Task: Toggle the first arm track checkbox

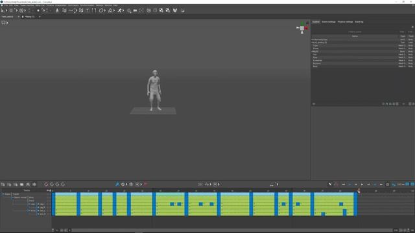Action: click(x=38, y=211)
